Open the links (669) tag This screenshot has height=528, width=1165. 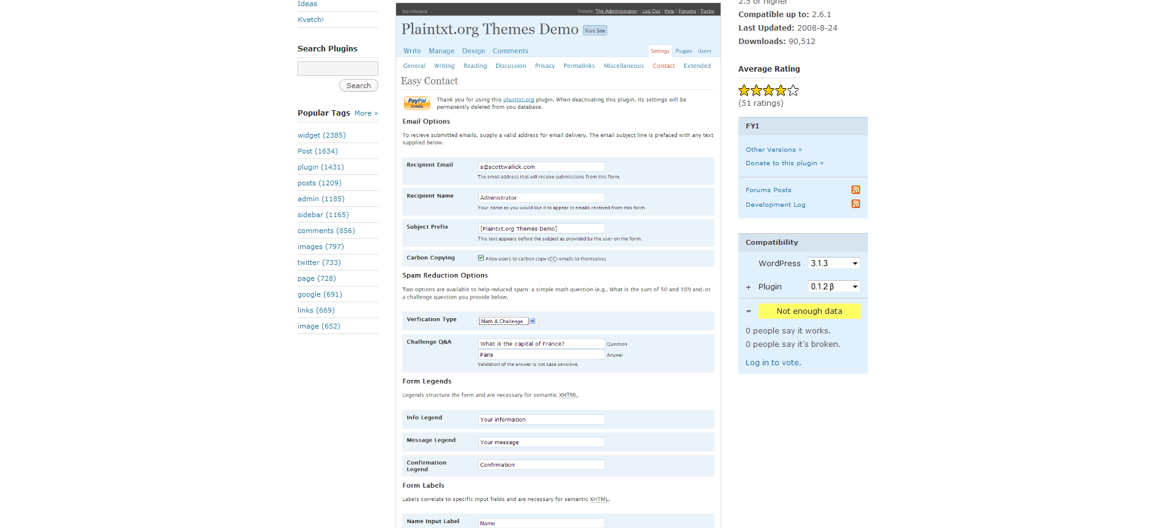point(316,310)
